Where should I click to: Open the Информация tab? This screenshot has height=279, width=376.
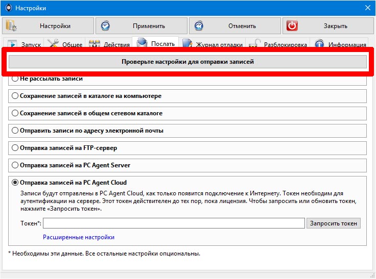340,44
